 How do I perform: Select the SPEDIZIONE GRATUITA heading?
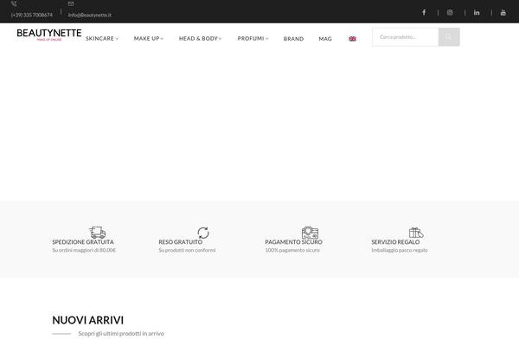(x=83, y=242)
